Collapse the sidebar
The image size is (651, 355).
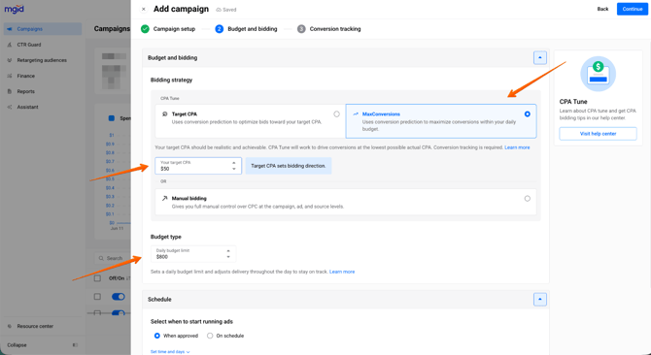click(x=17, y=345)
